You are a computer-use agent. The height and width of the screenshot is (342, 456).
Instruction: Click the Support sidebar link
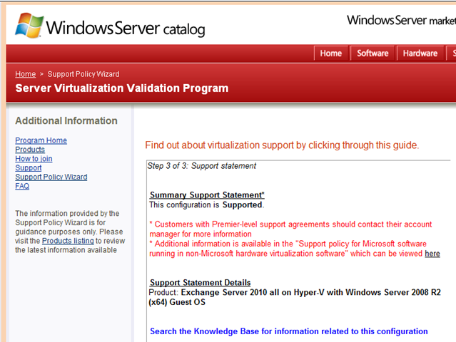pyautogui.click(x=29, y=168)
